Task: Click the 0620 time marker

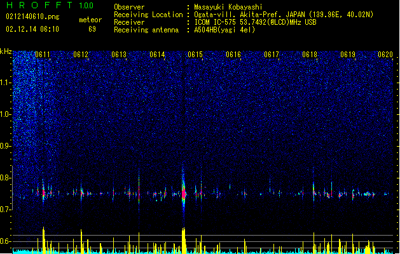Action: [385, 55]
